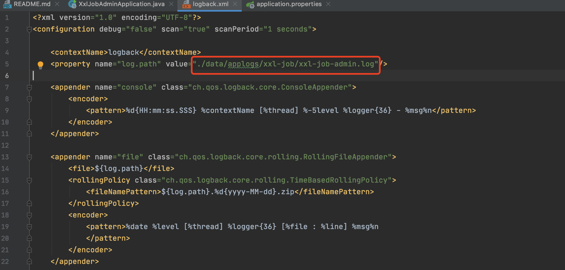Switch to the README.md tab

point(32,4)
